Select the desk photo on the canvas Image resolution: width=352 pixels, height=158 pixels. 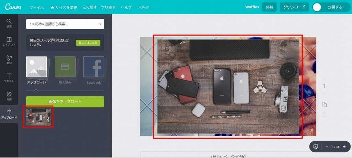click(x=228, y=86)
